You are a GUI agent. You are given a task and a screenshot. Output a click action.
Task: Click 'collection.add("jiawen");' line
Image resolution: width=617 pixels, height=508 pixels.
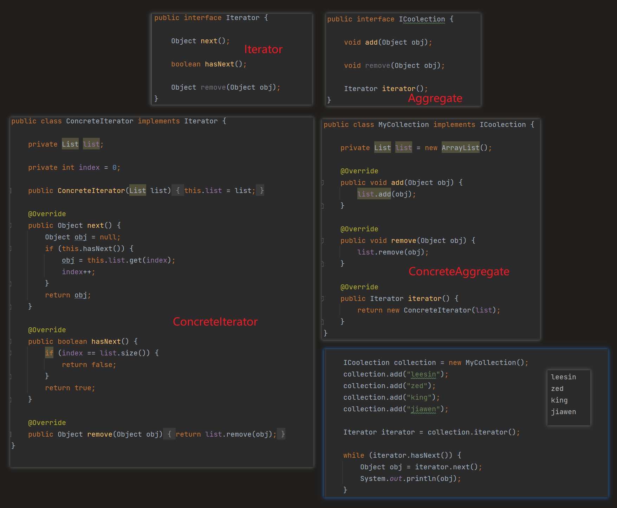[x=396, y=409]
